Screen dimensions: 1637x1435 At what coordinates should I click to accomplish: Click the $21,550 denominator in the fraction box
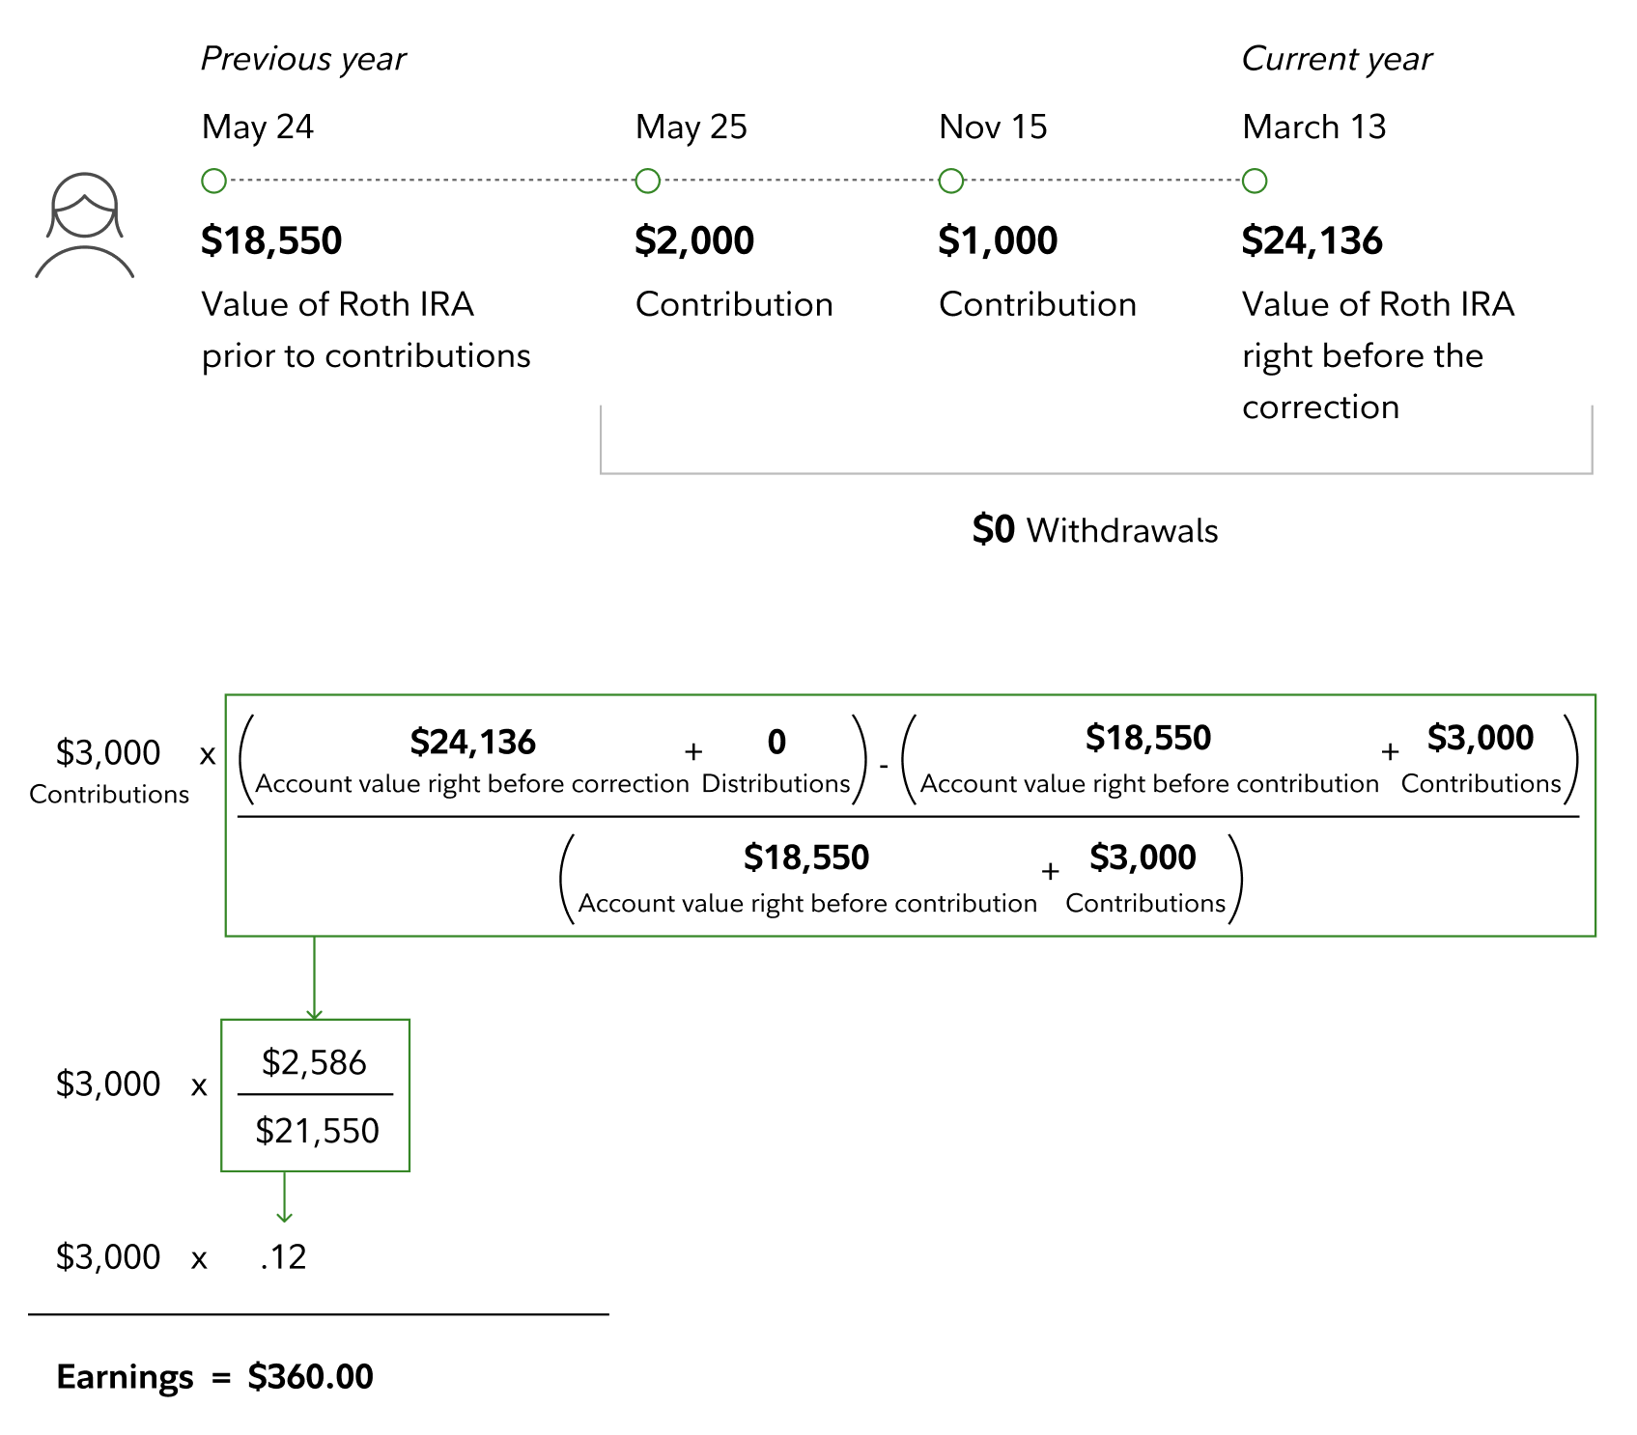317,1130
